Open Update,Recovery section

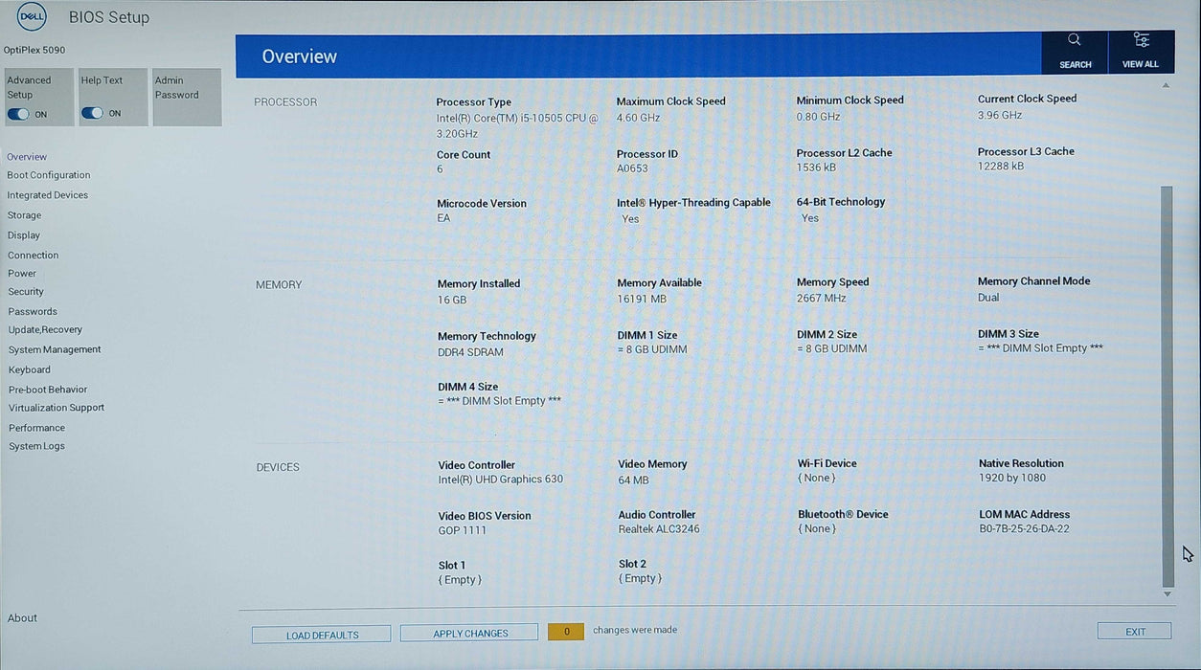click(45, 330)
